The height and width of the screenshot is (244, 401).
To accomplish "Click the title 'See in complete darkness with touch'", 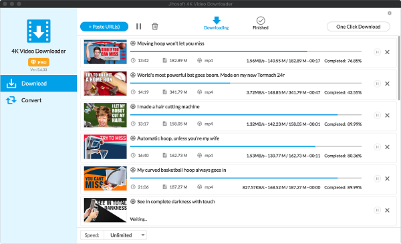I will click(176, 201).
